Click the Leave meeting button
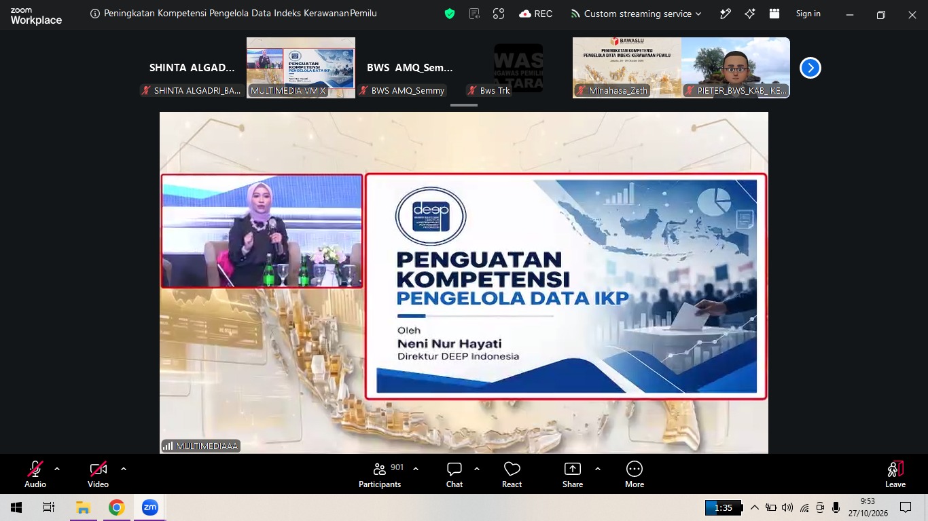Screen dimensions: 928x521 (x=895, y=474)
